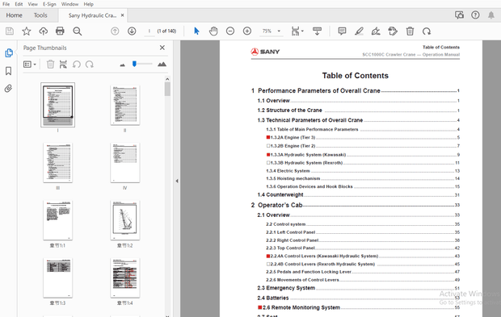Open the Find text magnifier

coord(77,31)
